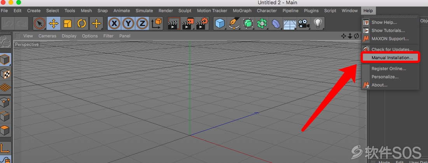428x163 pixels.
Task: Enable Texture mode checkered cube
Action: [6, 74]
